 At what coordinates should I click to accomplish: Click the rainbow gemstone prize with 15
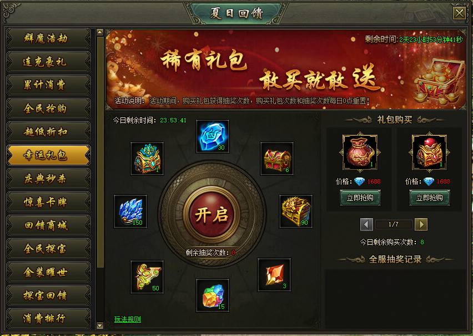pos(213,295)
